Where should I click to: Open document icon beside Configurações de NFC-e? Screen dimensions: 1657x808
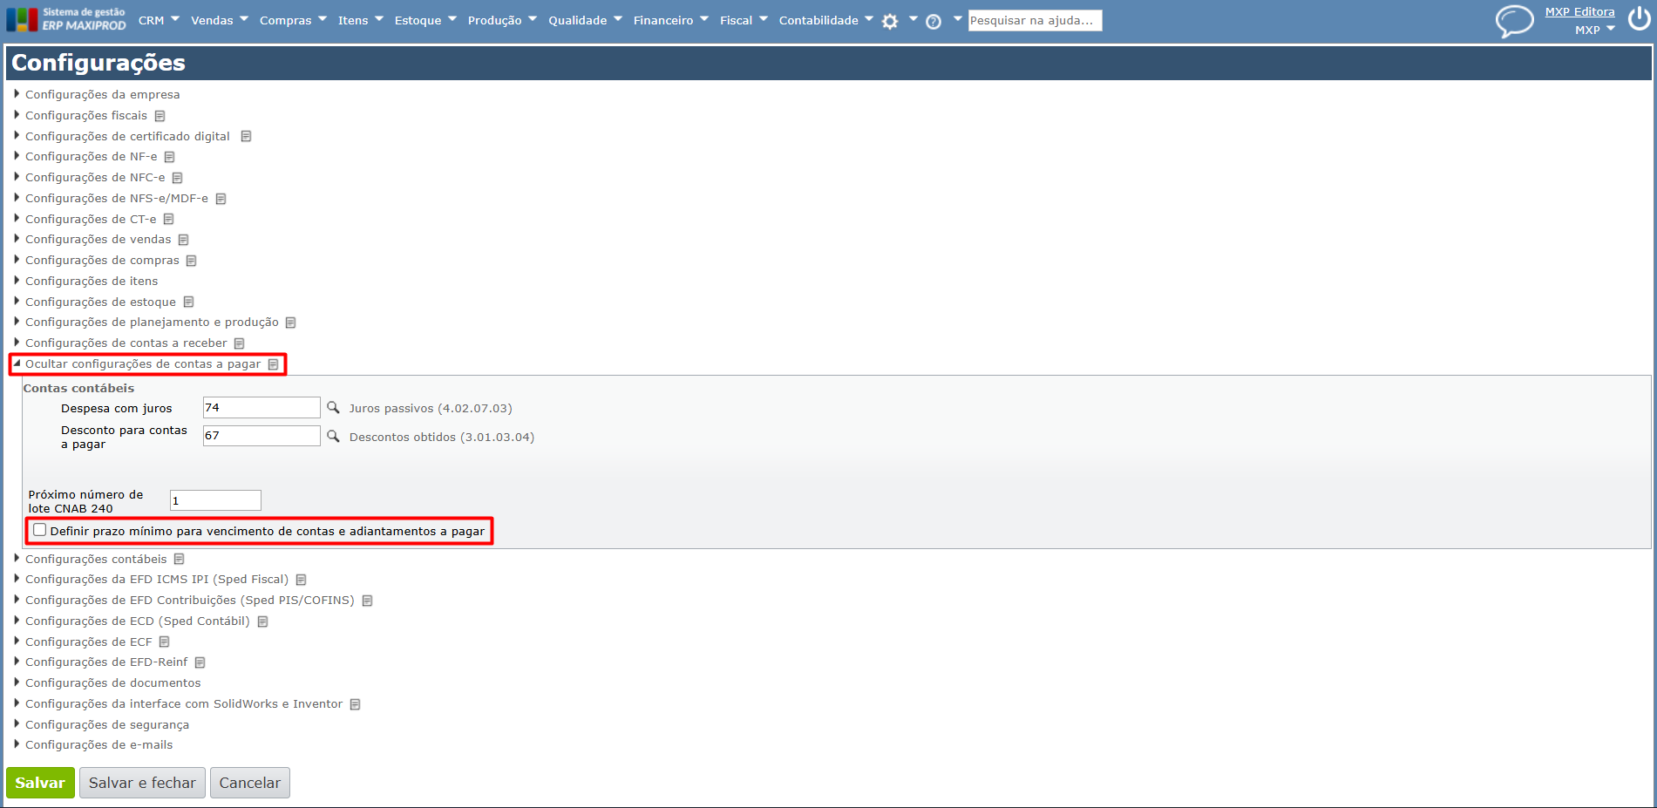(177, 178)
